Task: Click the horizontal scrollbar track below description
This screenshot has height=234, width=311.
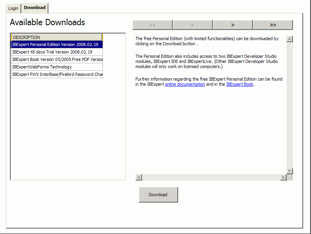Action: point(211,177)
